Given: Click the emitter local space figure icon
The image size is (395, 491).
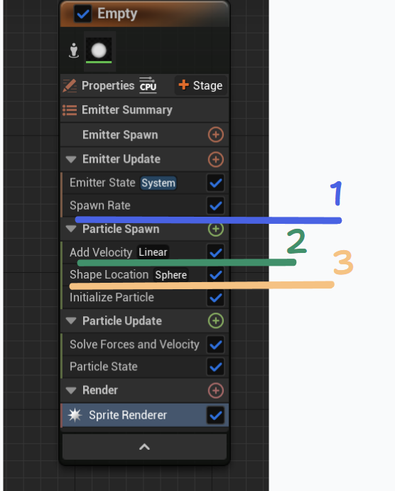Looking at the screenshot, I should 74,50.
